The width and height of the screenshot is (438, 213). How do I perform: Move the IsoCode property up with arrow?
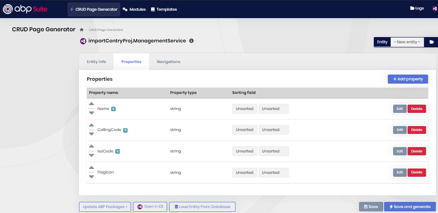[x=91, y=146]
